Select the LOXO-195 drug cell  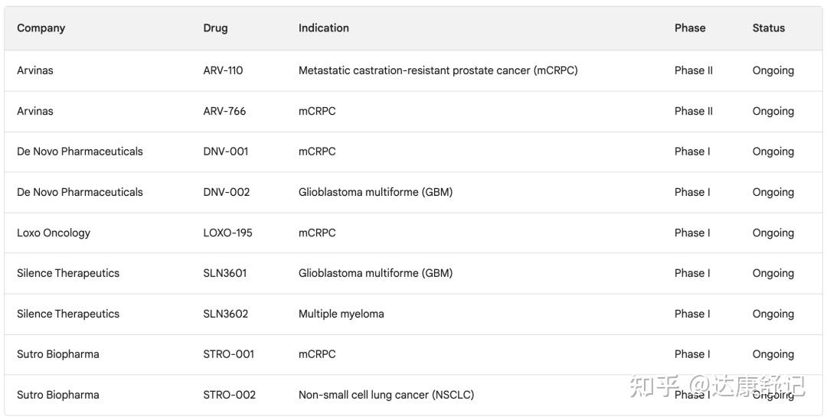227,233
